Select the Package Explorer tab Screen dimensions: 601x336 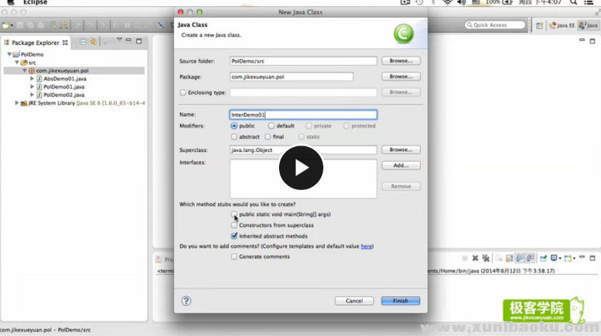tap(36, 43)
